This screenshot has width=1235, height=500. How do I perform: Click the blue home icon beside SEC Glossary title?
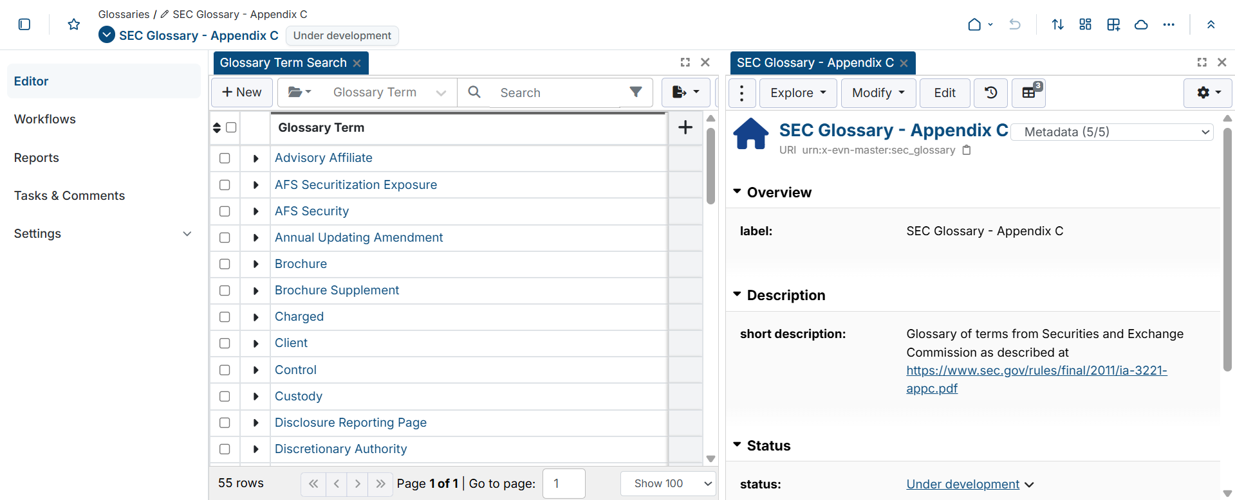(751, 134)
